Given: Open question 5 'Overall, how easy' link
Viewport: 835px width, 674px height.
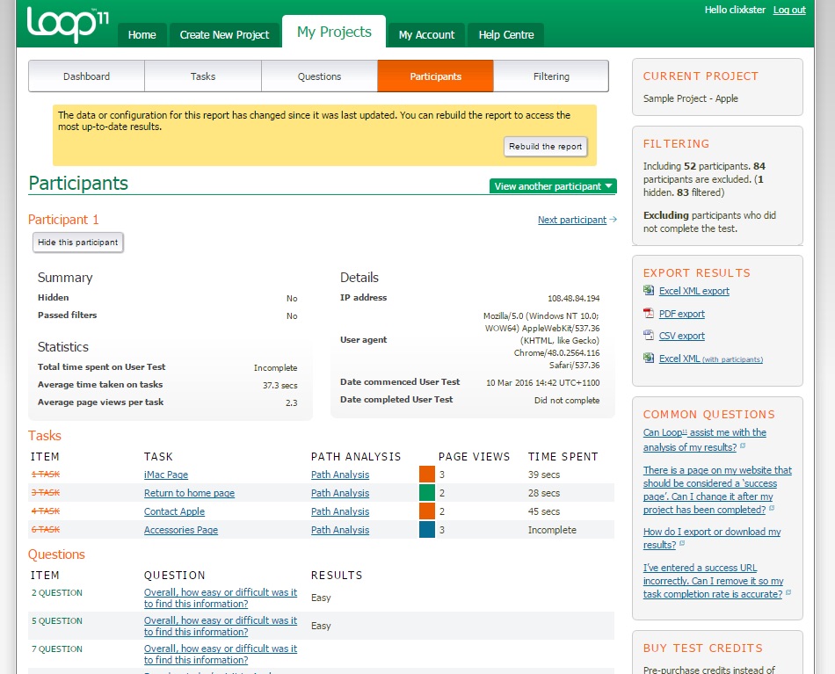Looking at the screenshot, I should 221,626.
